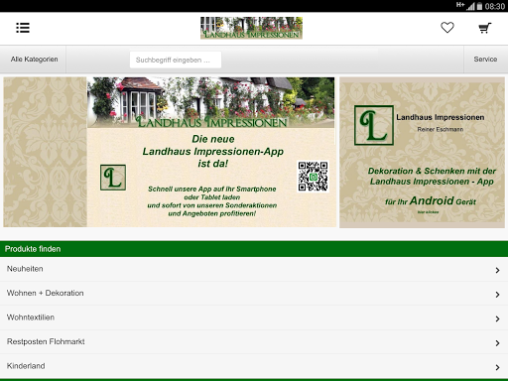Expand Wohnen + Dekoration chevron
Image resolution: width=508 pixels, height=381 pixels.
[x=497, y=295]
